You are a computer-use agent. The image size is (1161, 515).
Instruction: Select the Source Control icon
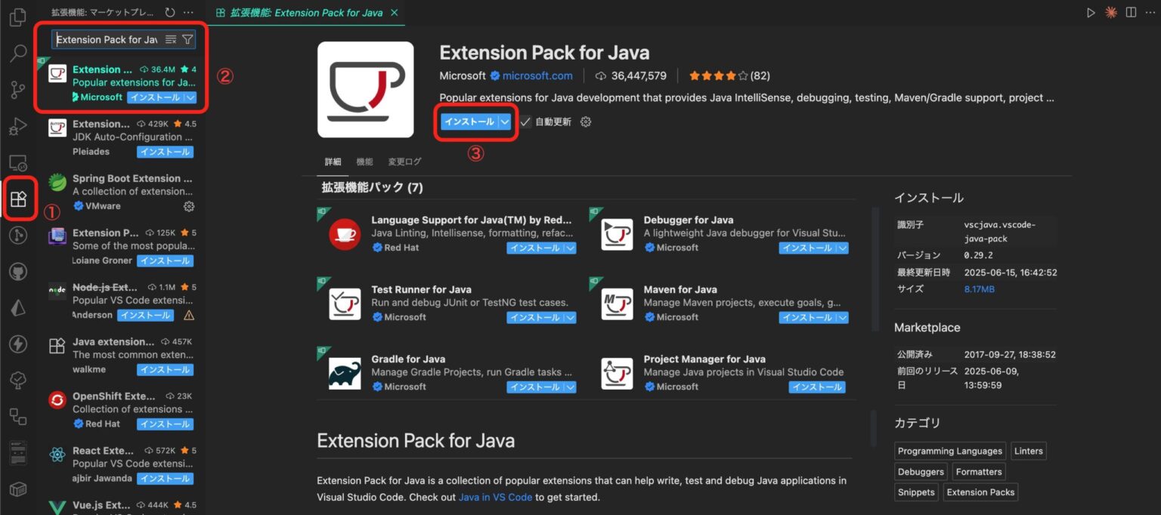(17, 89)
